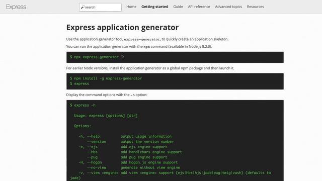Click 'Usage: express [options] [dir]' line
The image size is (322, 181).
point(106,115)
